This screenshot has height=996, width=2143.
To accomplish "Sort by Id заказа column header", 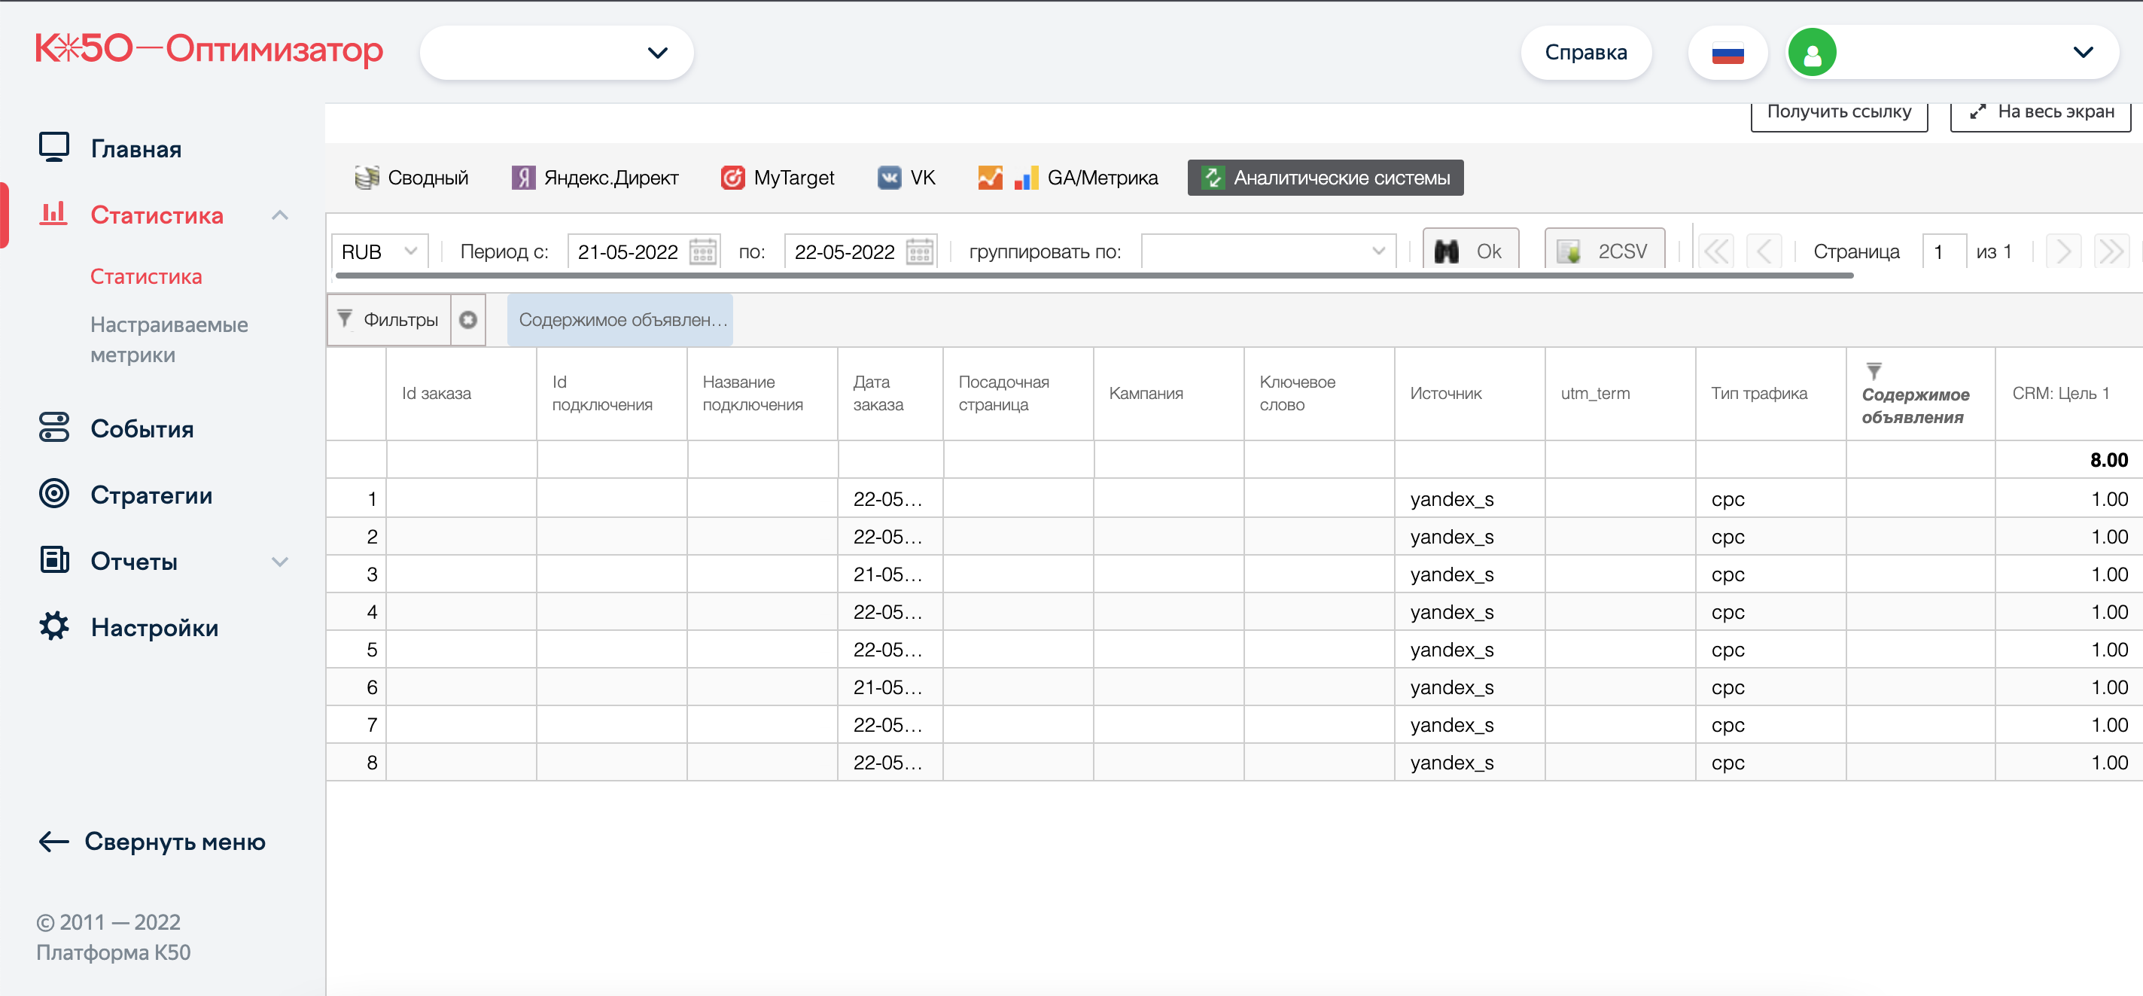I will pos(461,394).
